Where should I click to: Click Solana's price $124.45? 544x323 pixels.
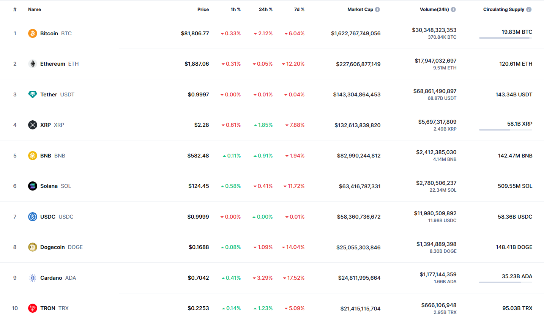click(199, 186)
